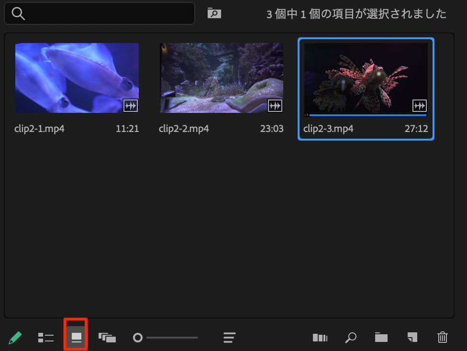This screenshot has height=351, width=467.
Task: Click the Automate to Sequence icon
Action: (320, 338)
